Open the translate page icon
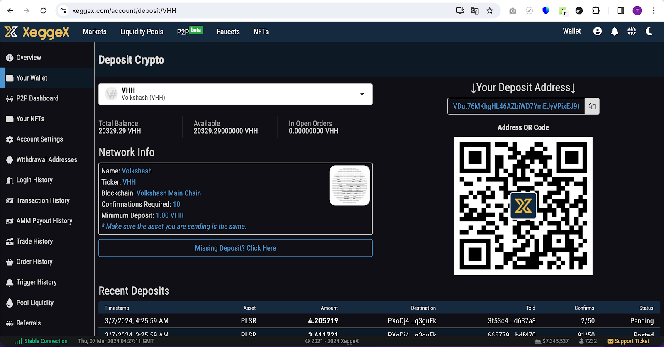 pyautogui.click(x=475, y=11)
